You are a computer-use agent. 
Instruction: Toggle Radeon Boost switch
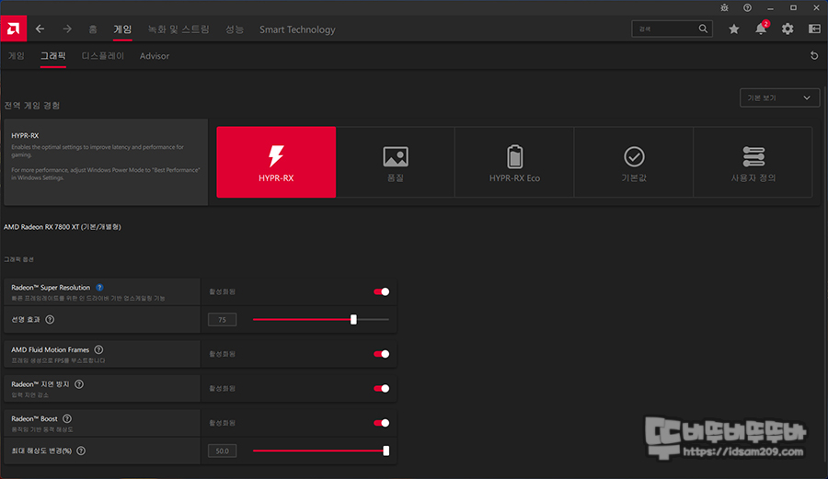click(x=381, y=423)
